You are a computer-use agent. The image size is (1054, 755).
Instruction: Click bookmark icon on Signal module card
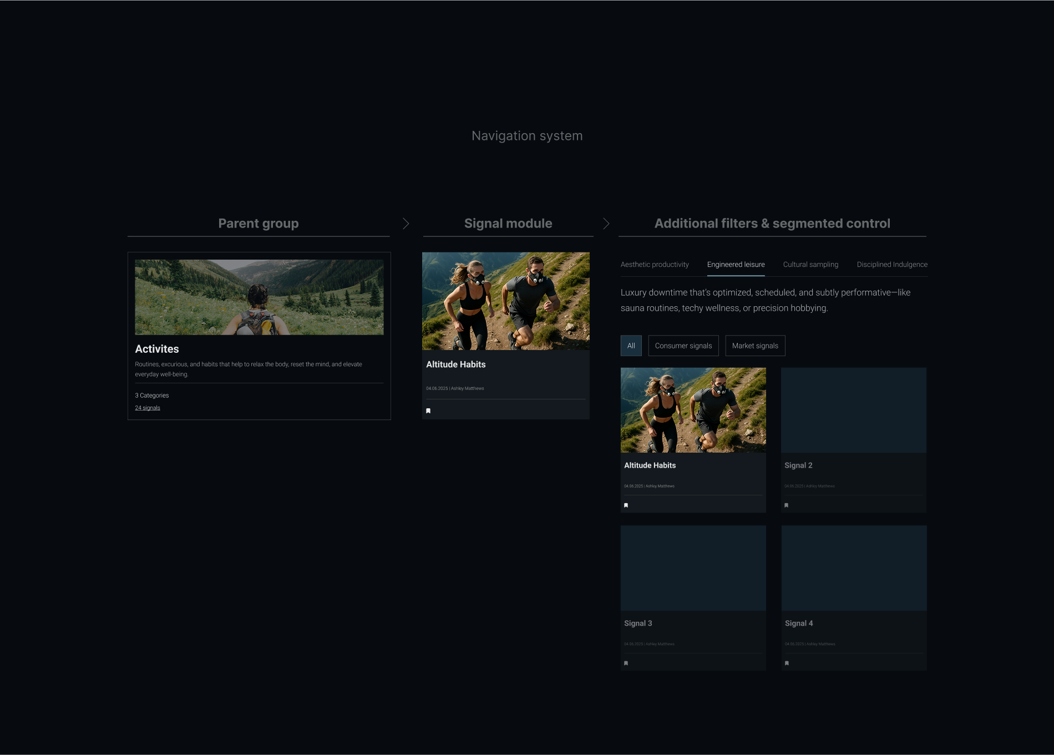[428, 411]
